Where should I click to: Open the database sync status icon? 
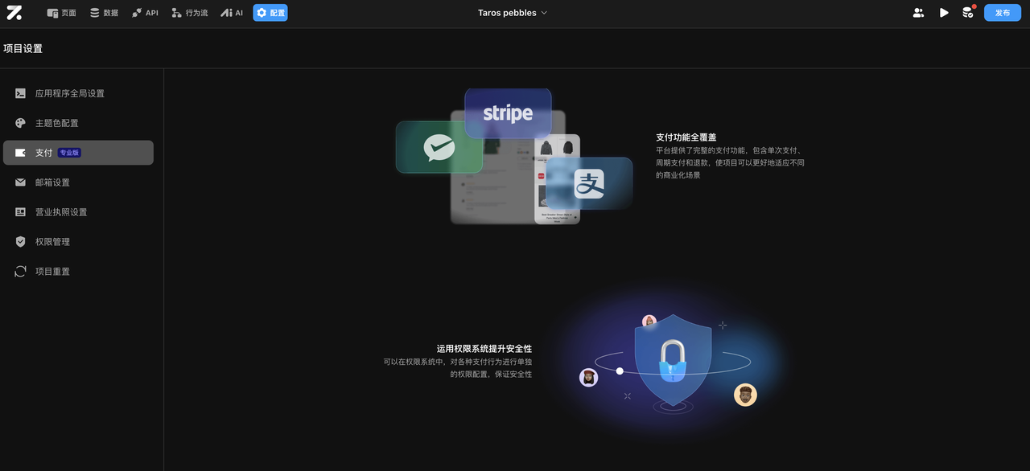[968, 13]
